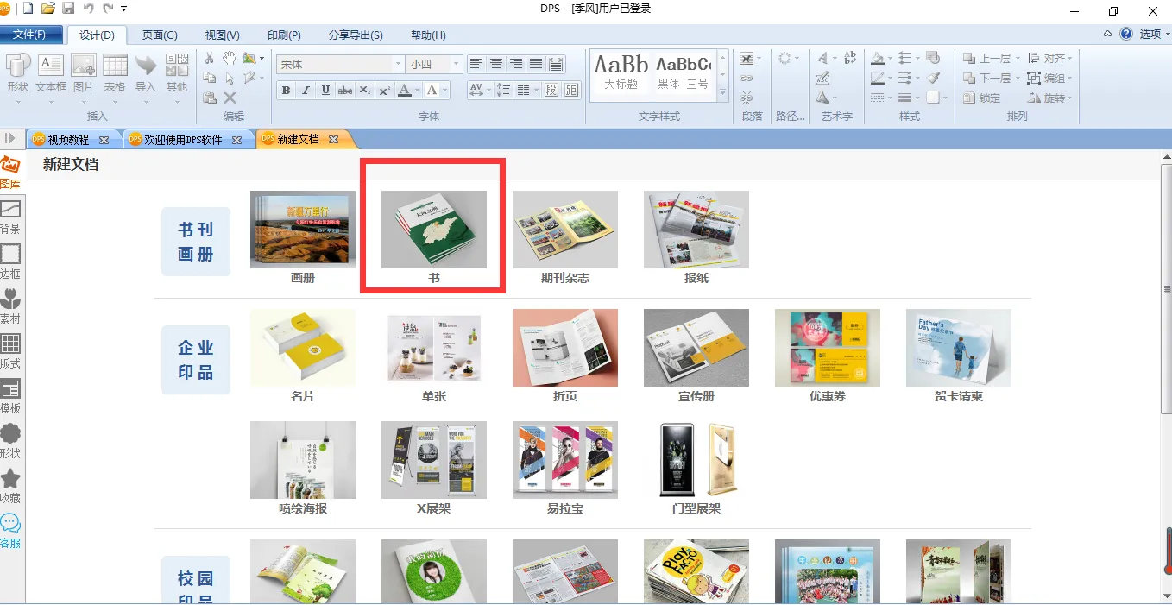Open the 上一层 dropdown arrow
Screen dimensions: 1172x605
(x=1017, y=59)
